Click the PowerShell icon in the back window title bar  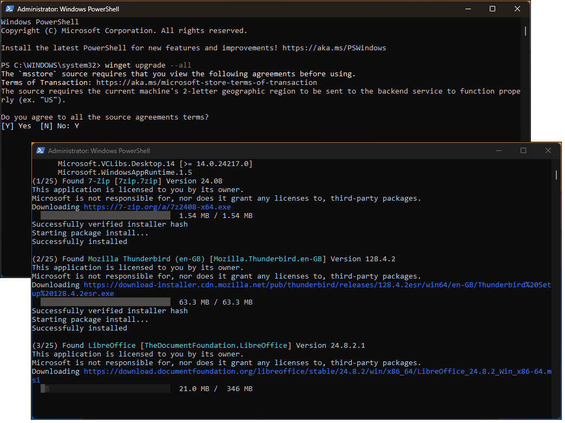[9, 9]
